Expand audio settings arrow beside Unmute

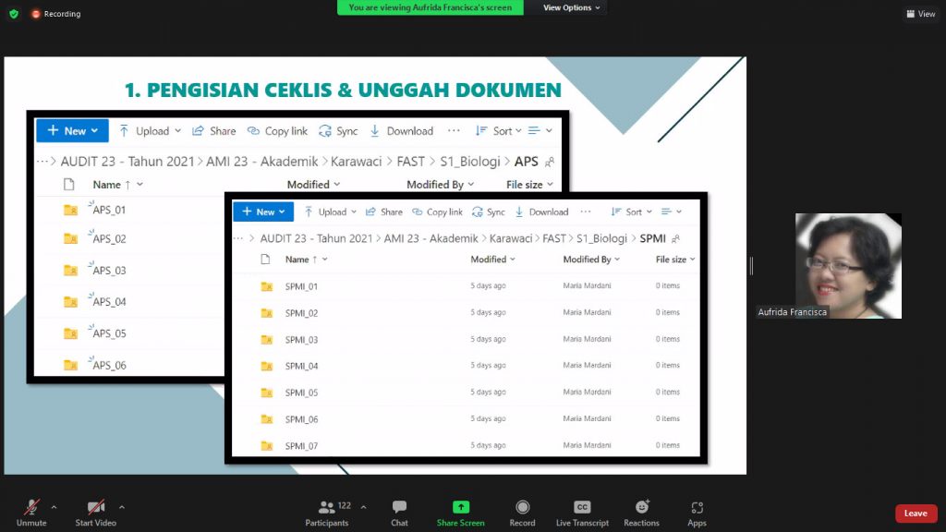pyautogui.click(x=54, y=507)
